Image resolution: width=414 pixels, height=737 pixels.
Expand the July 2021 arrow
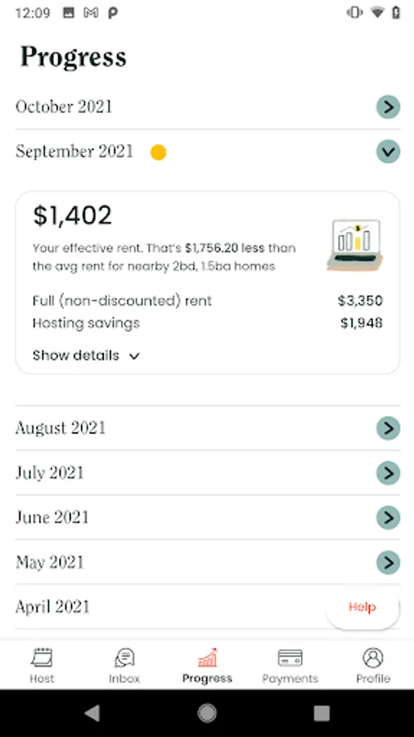[x=388, y=472]
